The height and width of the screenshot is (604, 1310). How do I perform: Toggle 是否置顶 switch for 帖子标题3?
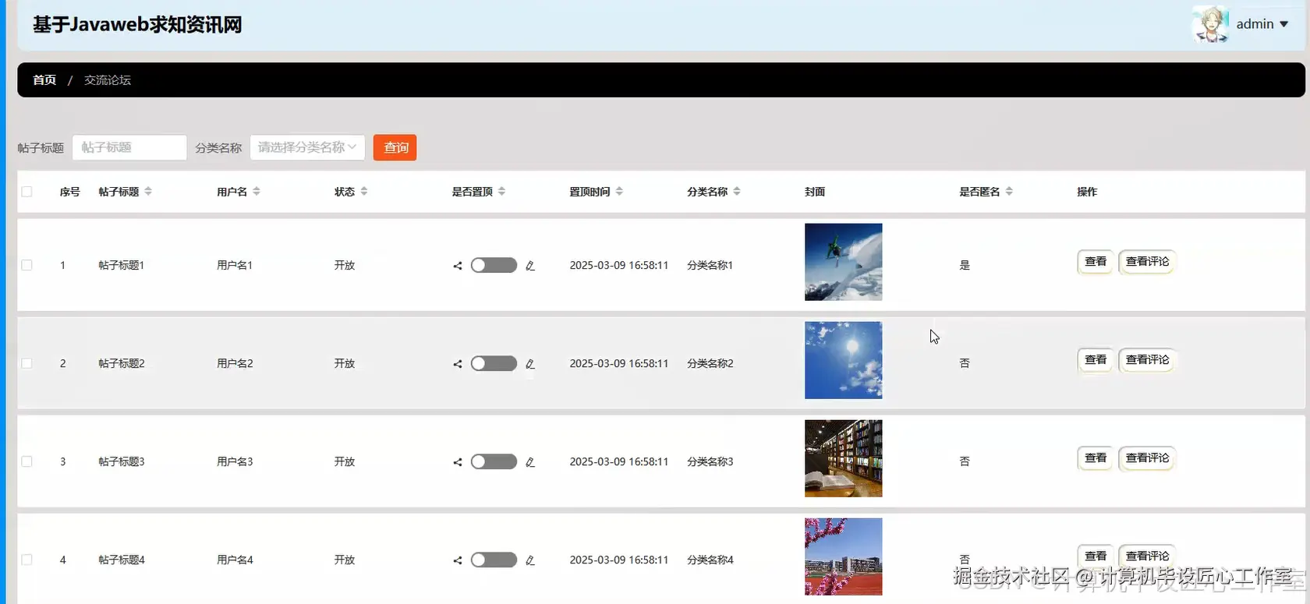point(494,461)
